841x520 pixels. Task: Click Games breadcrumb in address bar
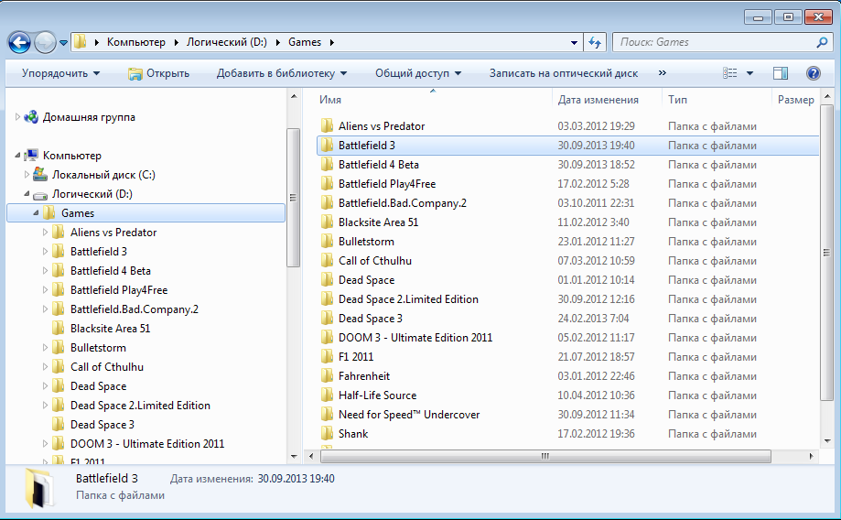305,42
